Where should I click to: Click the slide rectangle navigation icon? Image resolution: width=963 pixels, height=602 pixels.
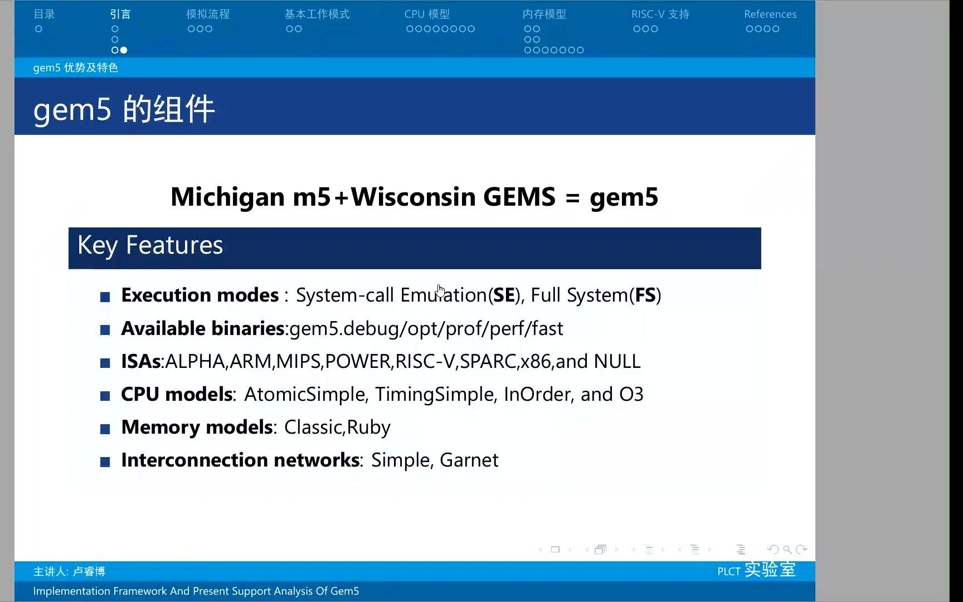(x=555, y=550)
